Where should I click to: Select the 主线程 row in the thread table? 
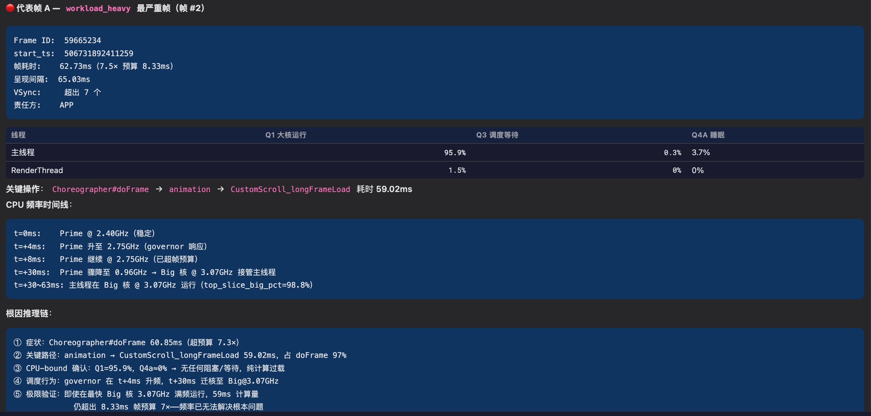point(23,152)
